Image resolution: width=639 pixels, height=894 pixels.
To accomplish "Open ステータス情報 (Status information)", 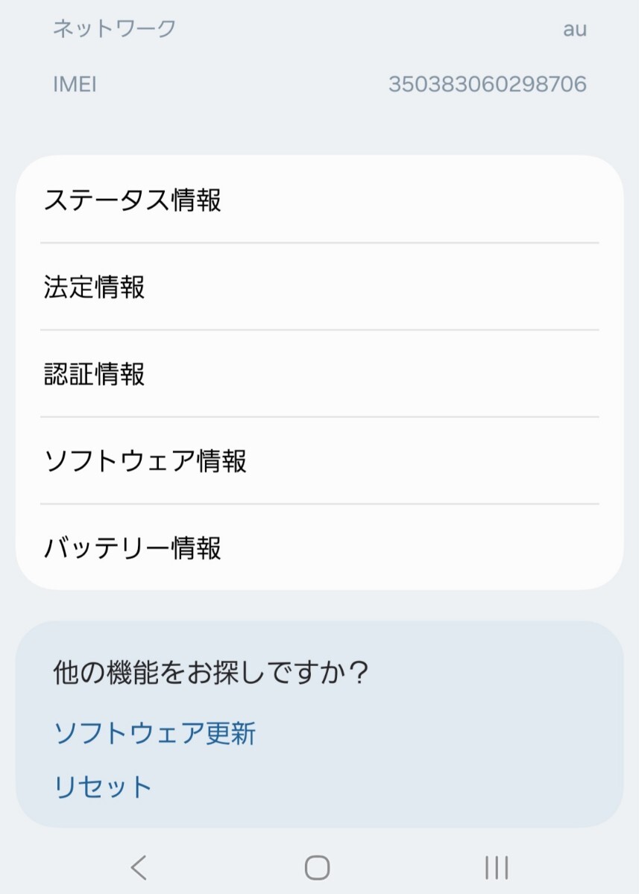I will point(319,200).
